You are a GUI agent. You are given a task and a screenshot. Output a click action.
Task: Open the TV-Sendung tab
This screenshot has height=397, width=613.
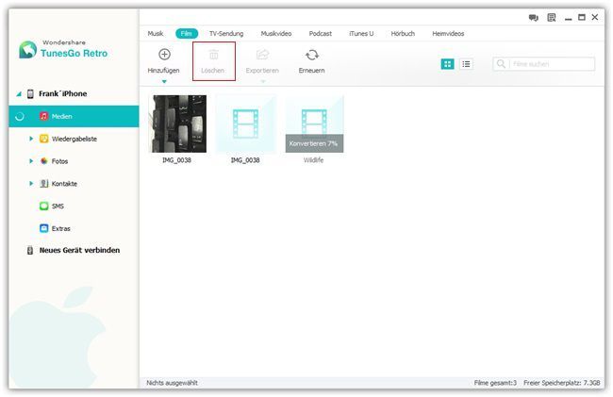pos(226,34)
